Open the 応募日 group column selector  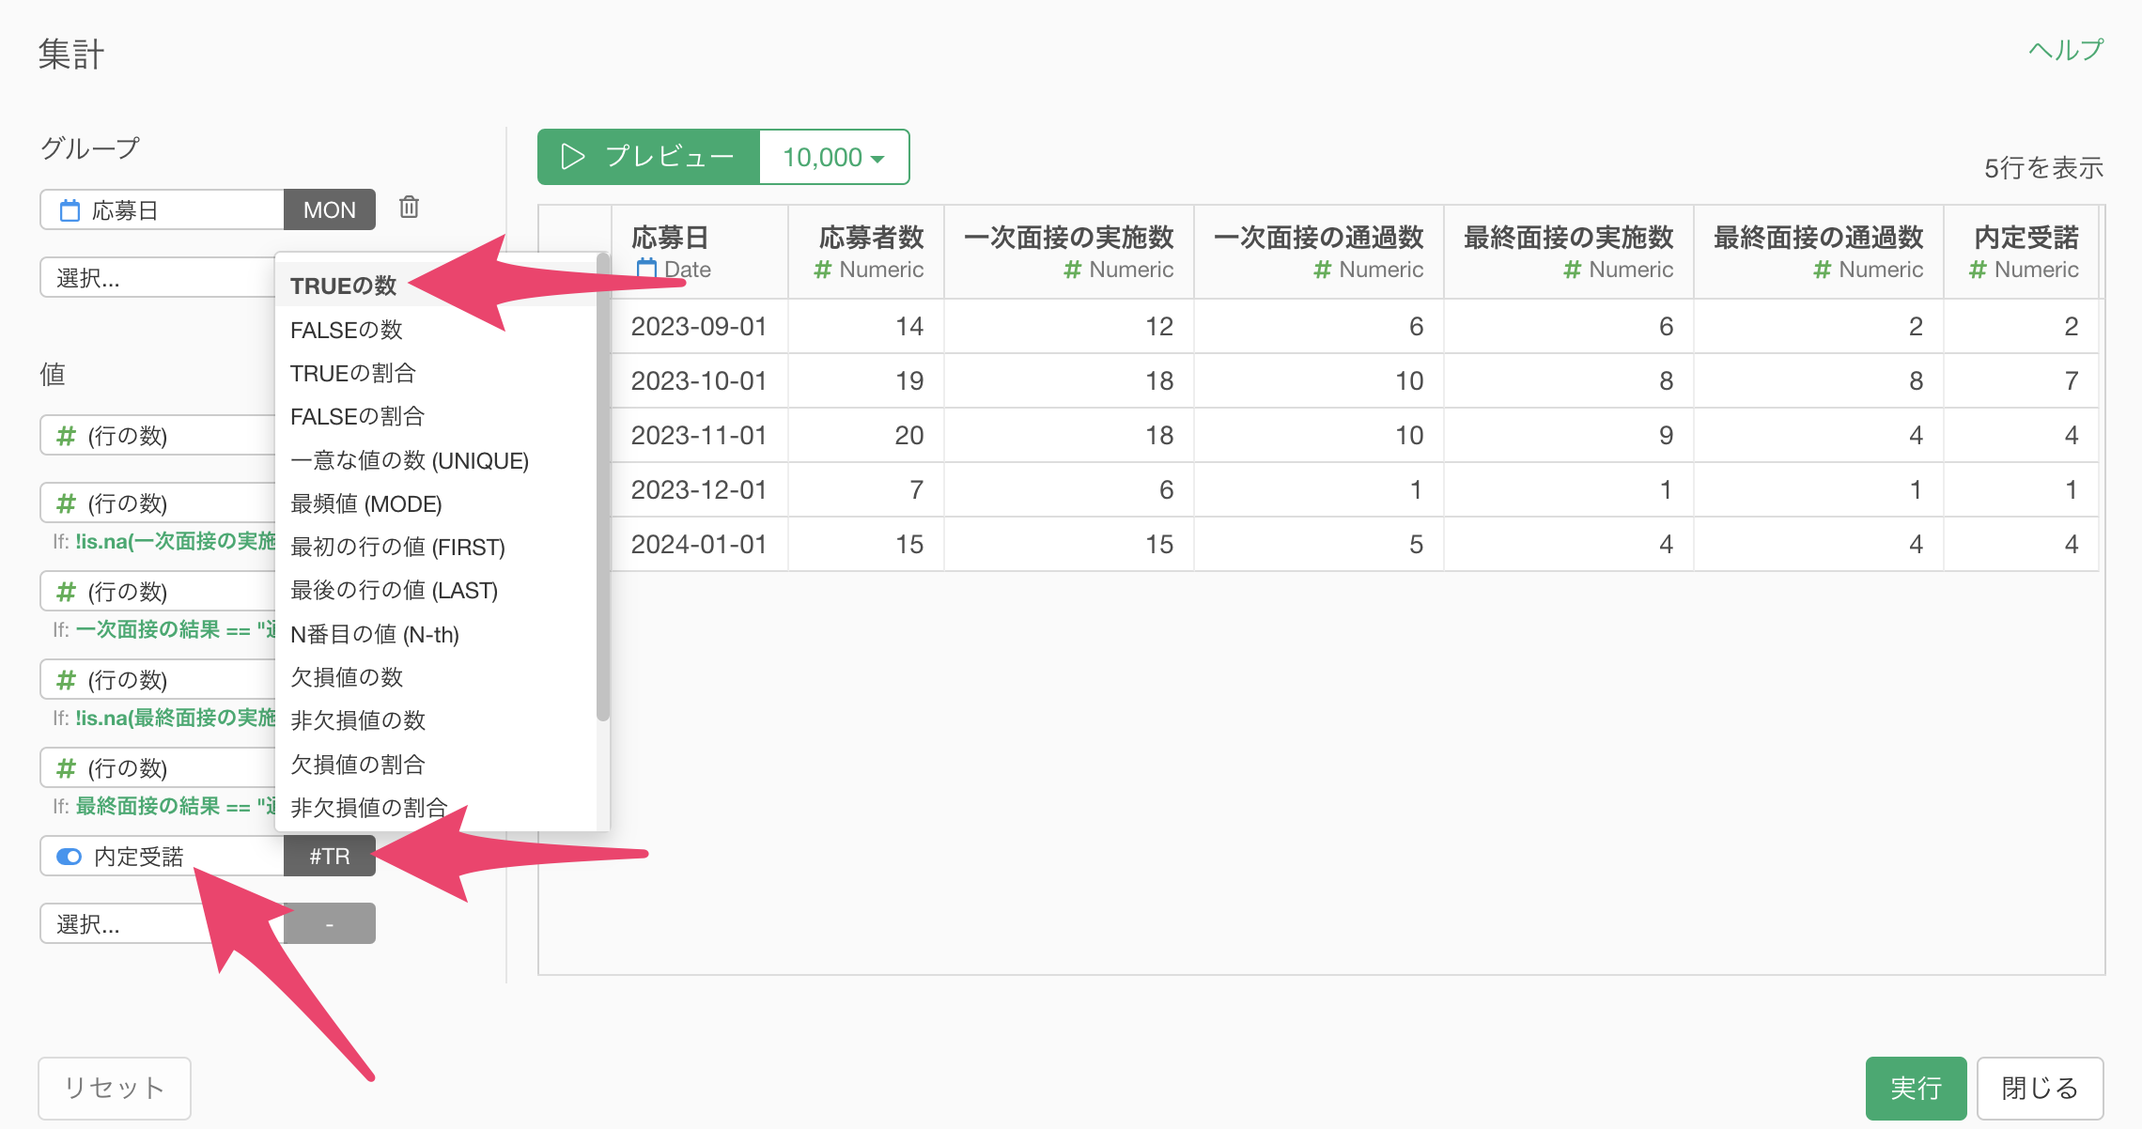coord(162,209)
